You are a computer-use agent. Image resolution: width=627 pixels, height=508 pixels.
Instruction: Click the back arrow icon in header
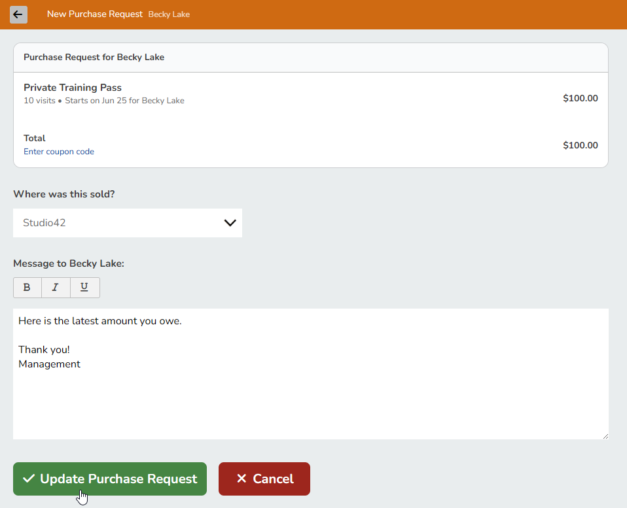[18, 14]
